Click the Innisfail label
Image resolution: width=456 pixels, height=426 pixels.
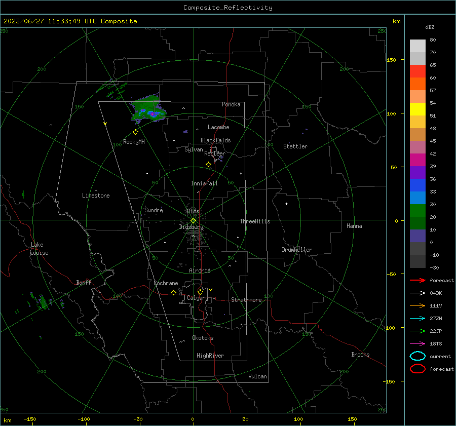point(204,183)
